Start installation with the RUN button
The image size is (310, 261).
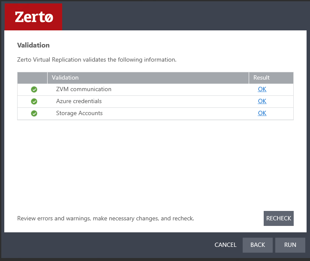click(x=290, y=245)
